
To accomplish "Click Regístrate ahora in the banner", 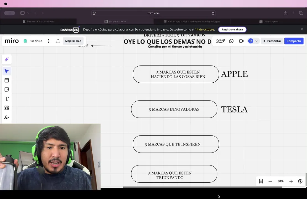I will 232,30.
